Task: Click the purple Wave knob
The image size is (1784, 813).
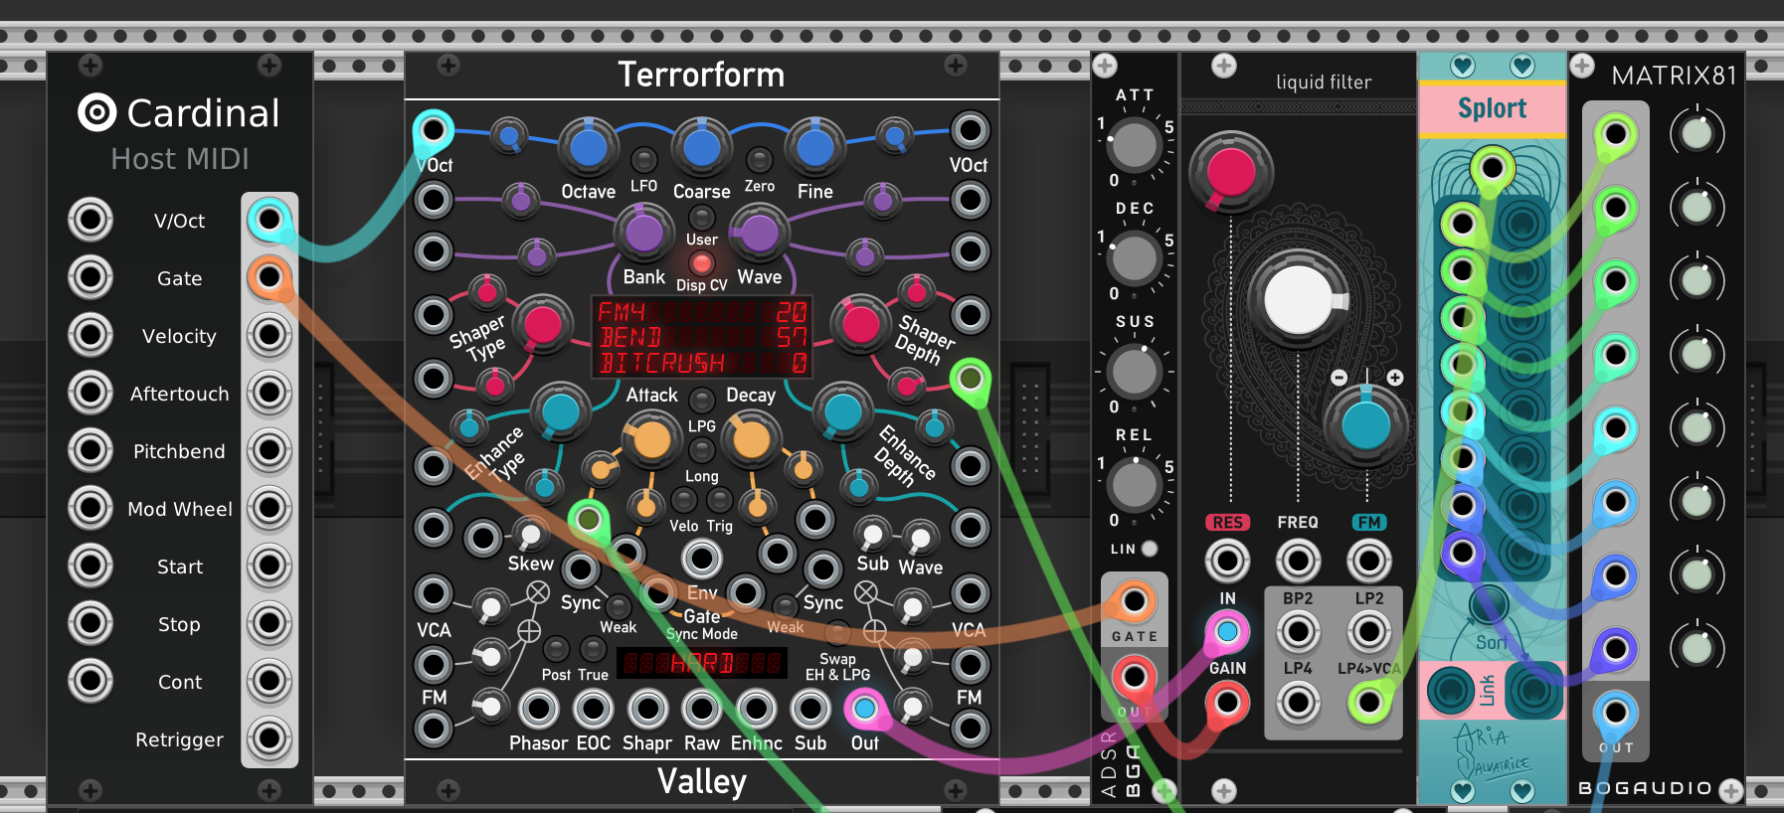Action: 760,233
